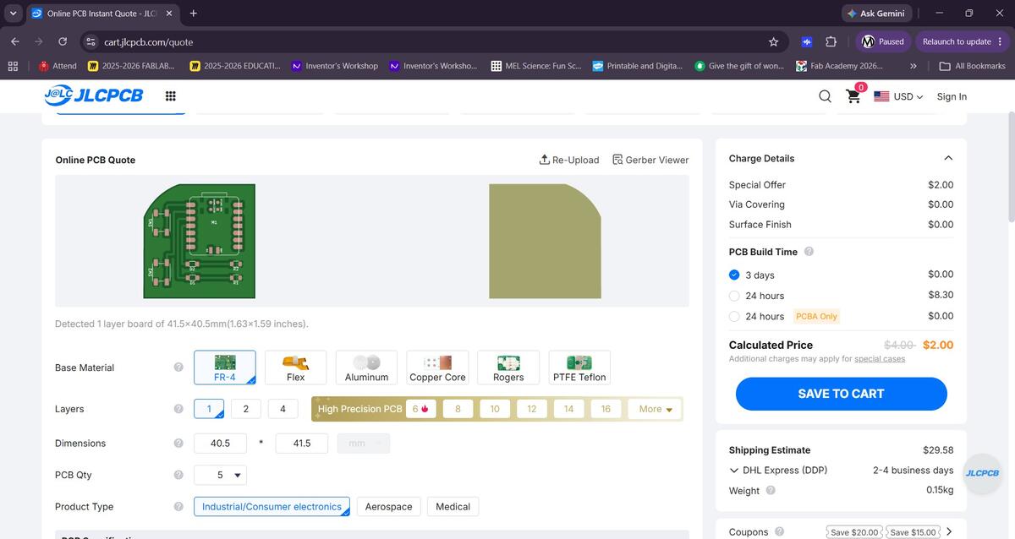Viewport: 1015px width, 539px height.
Task: Click help icon next to Product Type
Action: pos(178,507)
